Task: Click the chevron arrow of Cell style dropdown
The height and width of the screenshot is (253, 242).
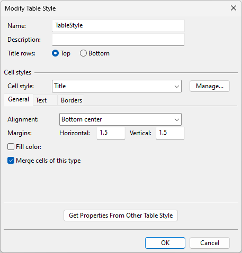Action: pos(176,87)
